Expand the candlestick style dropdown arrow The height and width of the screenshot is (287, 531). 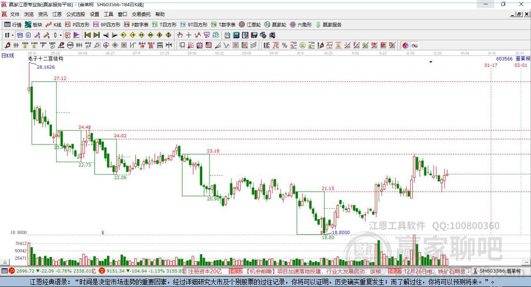tap(61, 35)
